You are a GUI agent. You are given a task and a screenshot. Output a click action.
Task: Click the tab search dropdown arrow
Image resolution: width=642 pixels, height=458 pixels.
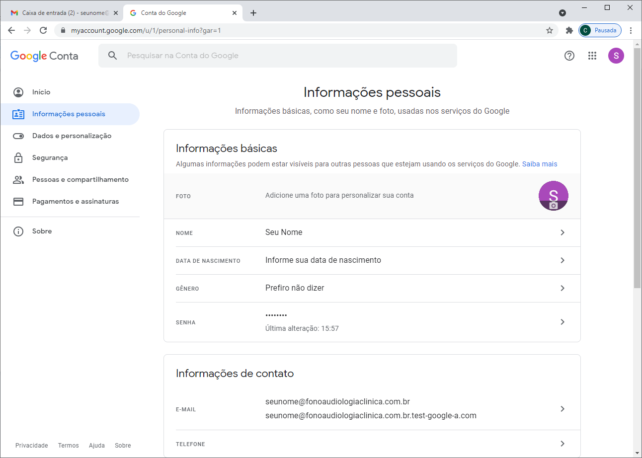click(562, 13)
